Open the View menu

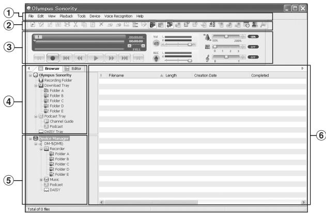coord(52,16)
